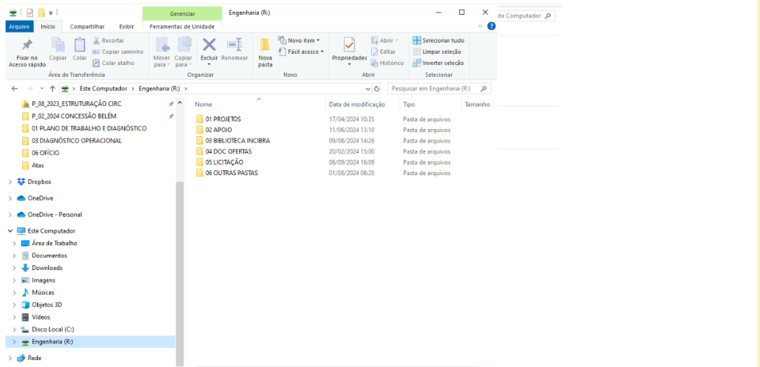This screenshot has height=367, width=760.
Task: Click the help question mark icon
Action: [491, 27]
